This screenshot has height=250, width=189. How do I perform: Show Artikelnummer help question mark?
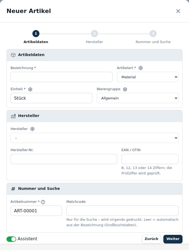[43, 202]
